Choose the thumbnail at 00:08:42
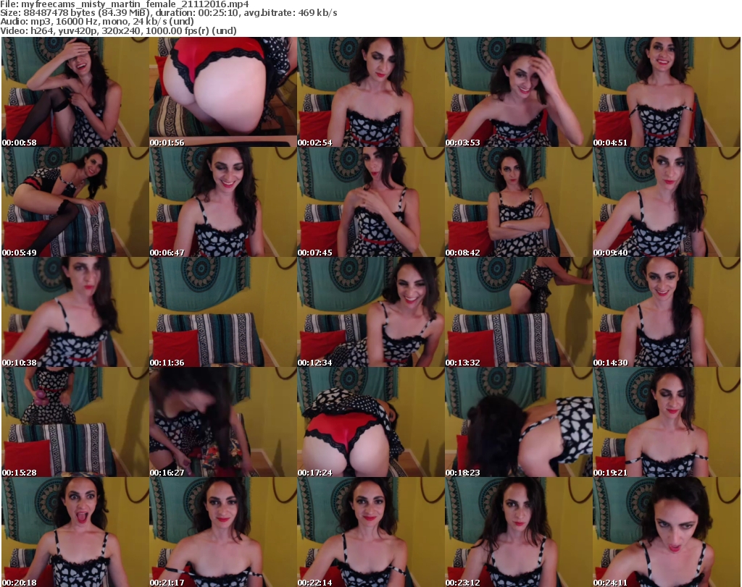The image size is (742, 587). point(519,202)
